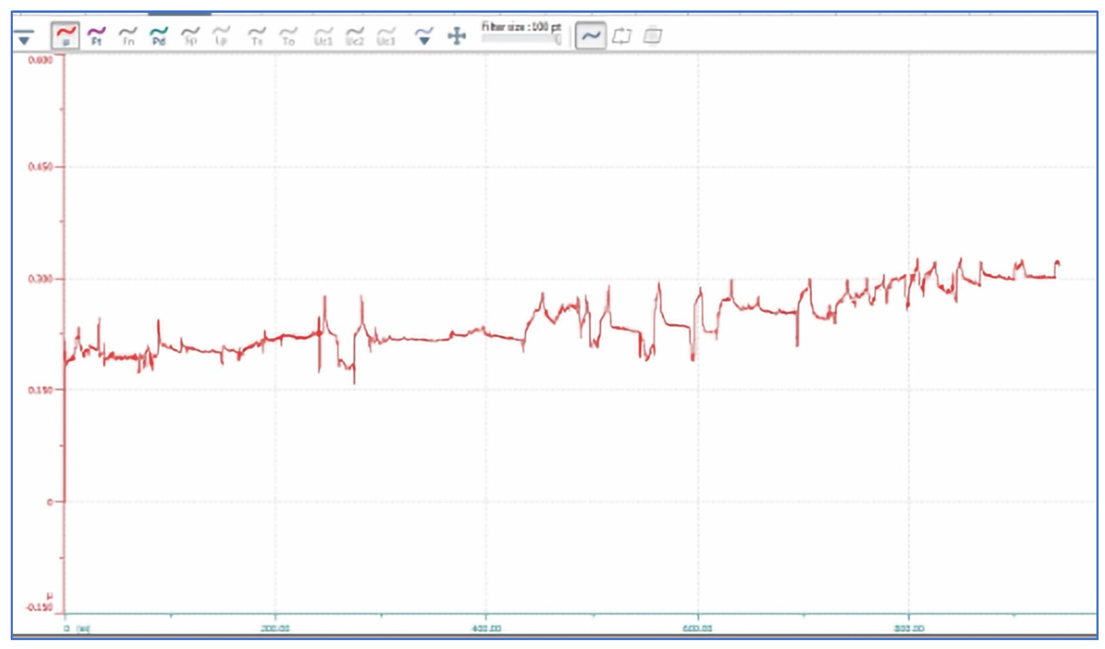Image resolution: width=1105 pixels, height=649 pixels.
Task: Enable the Sp curve icon
Action: pyautogui.click(x=190, y=36)
